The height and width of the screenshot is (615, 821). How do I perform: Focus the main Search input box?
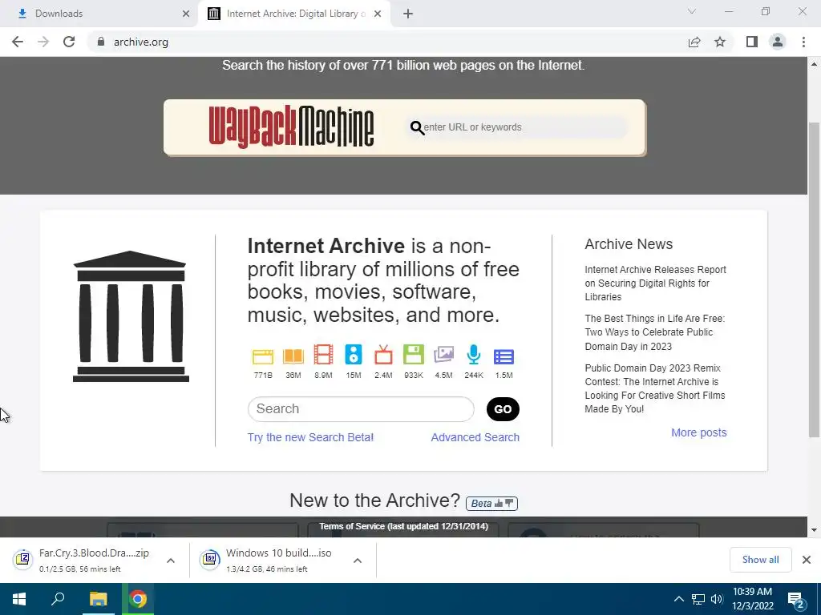coord(361,409)
